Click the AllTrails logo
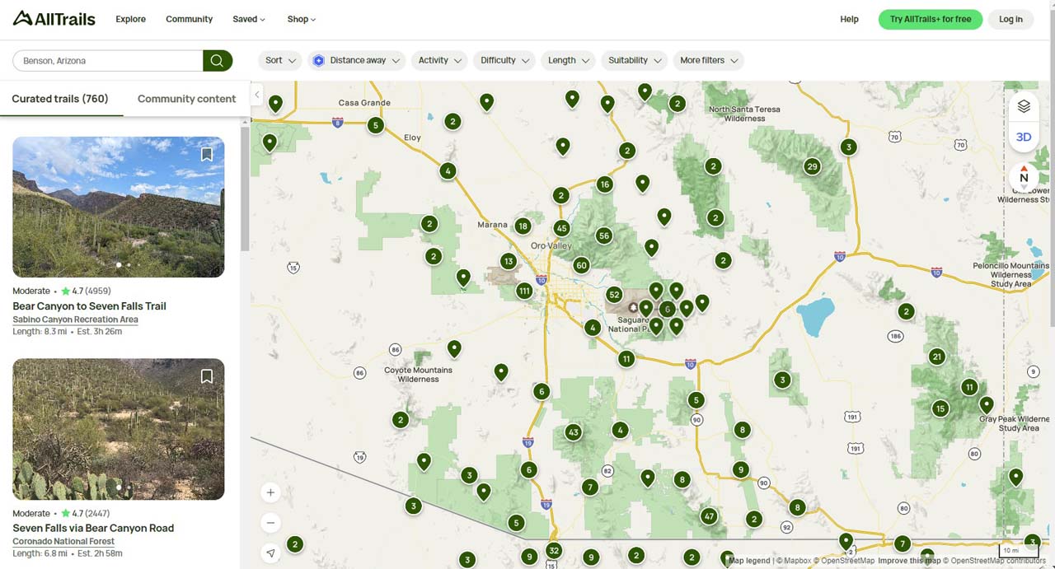Screen dimensions: 1055x569 point(54,19)
